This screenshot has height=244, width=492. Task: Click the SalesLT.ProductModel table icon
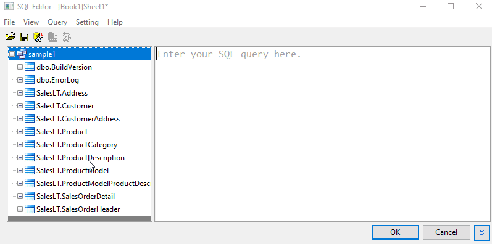coord(30,171)
